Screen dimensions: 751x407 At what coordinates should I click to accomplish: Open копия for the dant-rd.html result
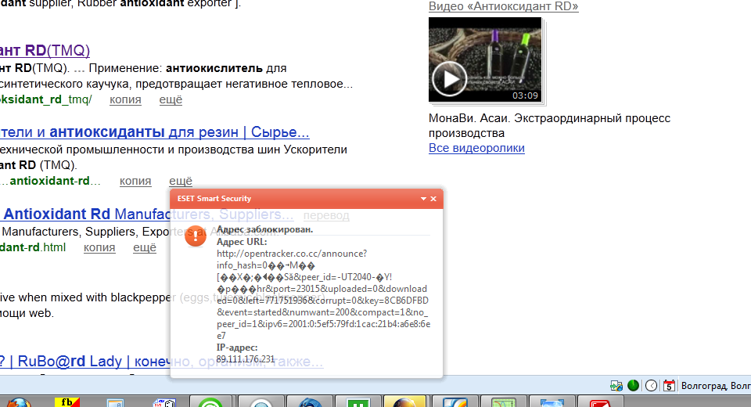pos(99,247)
